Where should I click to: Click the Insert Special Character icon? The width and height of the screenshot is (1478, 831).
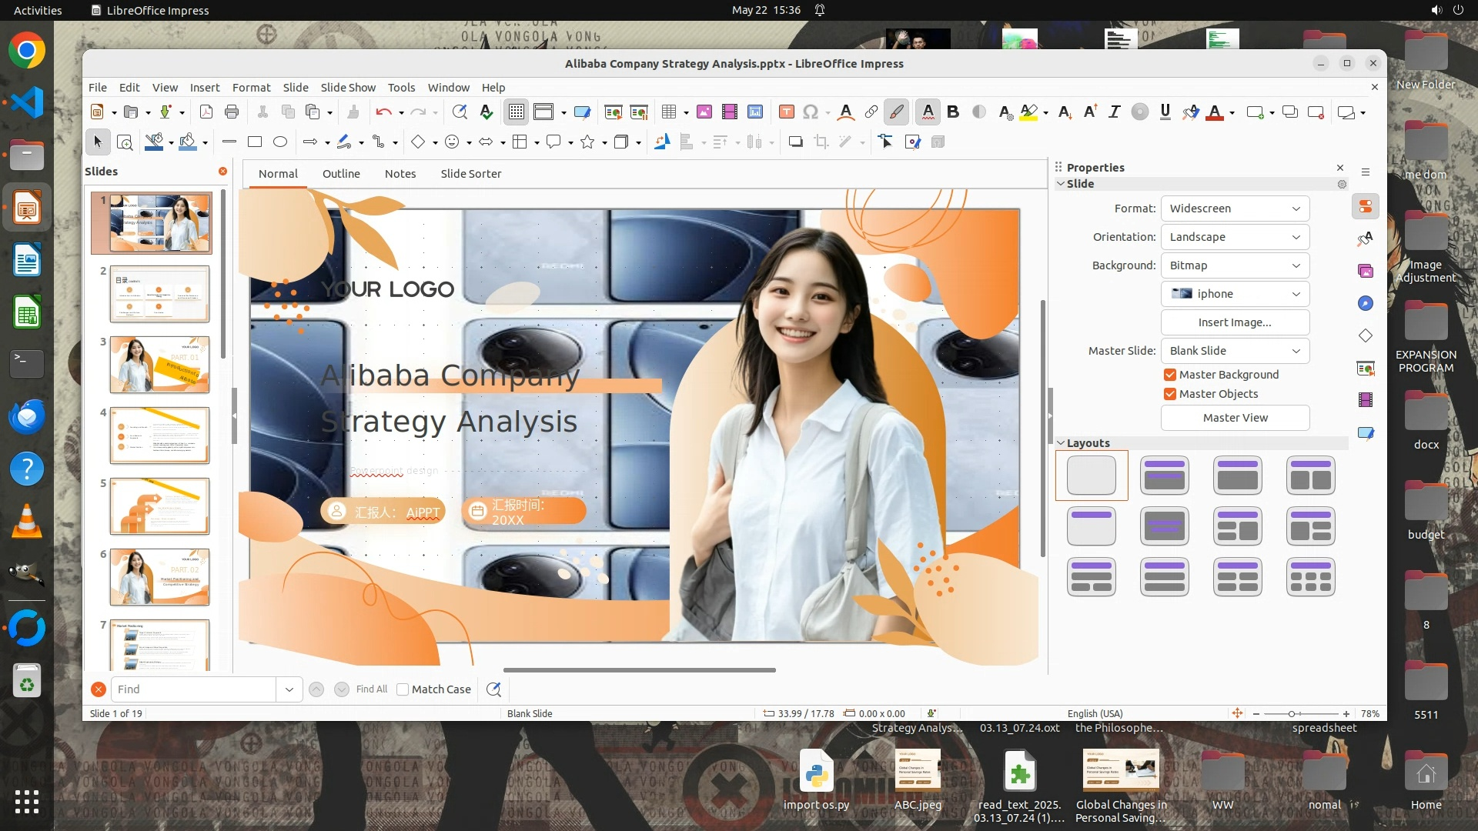pyautogui.click(x=810, y=112)
